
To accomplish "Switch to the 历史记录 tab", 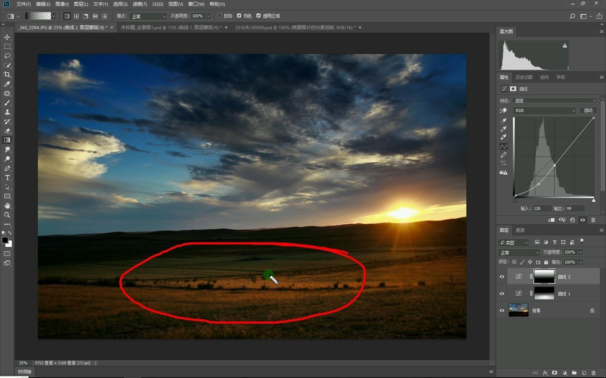I will (524, 77).
